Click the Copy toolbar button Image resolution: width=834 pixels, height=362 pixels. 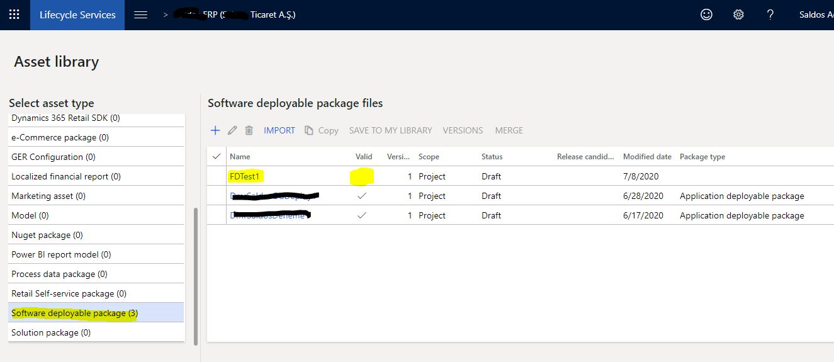(x=322, y=130)
